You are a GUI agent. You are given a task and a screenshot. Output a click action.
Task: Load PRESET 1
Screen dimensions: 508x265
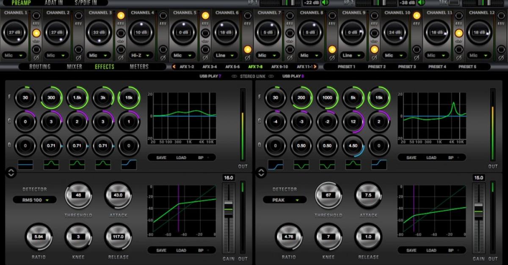[346, 67]
